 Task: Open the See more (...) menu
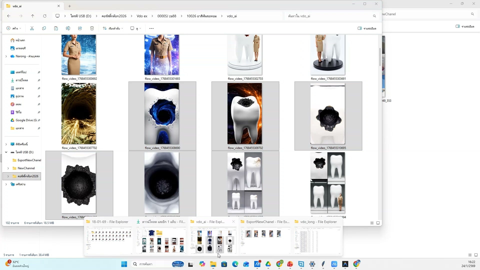[151, 28]
